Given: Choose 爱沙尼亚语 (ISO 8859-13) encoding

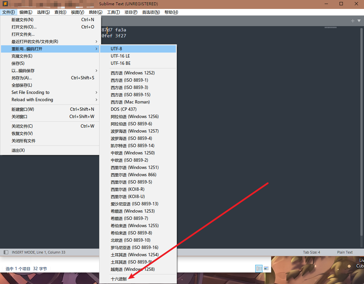Looking at the screenshot, I should point(138,204).
